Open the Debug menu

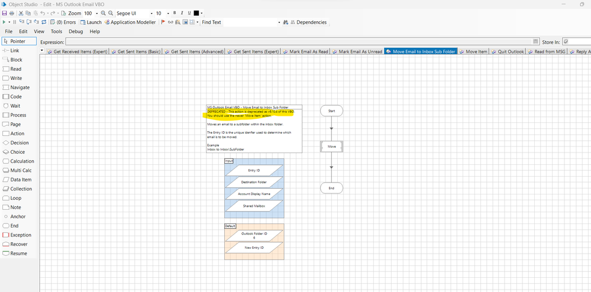[76, 32]
